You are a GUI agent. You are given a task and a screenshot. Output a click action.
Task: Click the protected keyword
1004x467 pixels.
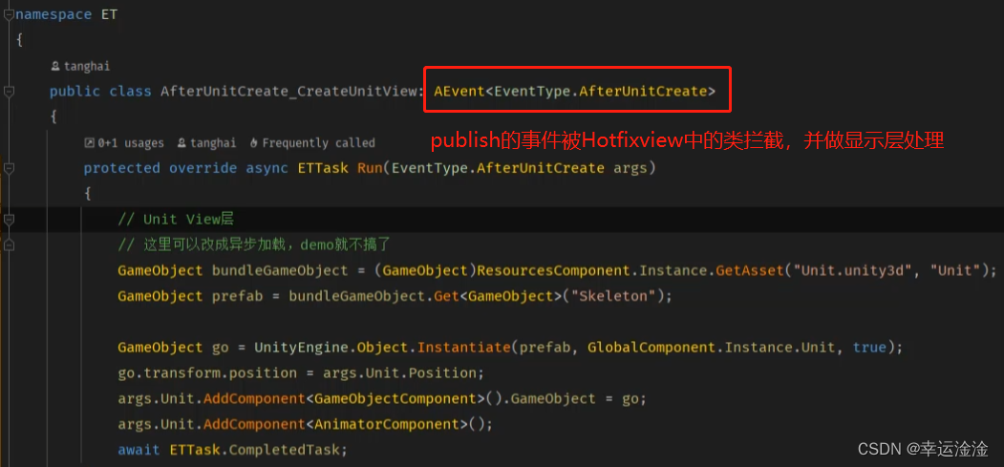tap(121, 168)
